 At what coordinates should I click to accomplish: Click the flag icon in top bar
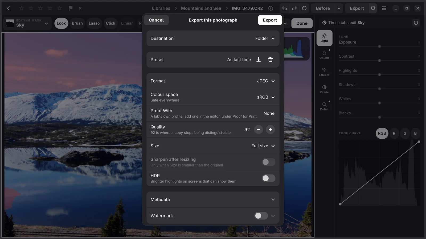click(x=71, y=8)
